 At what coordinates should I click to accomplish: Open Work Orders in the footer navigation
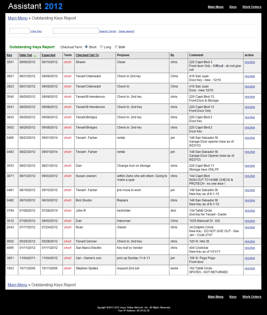[252, 297]
